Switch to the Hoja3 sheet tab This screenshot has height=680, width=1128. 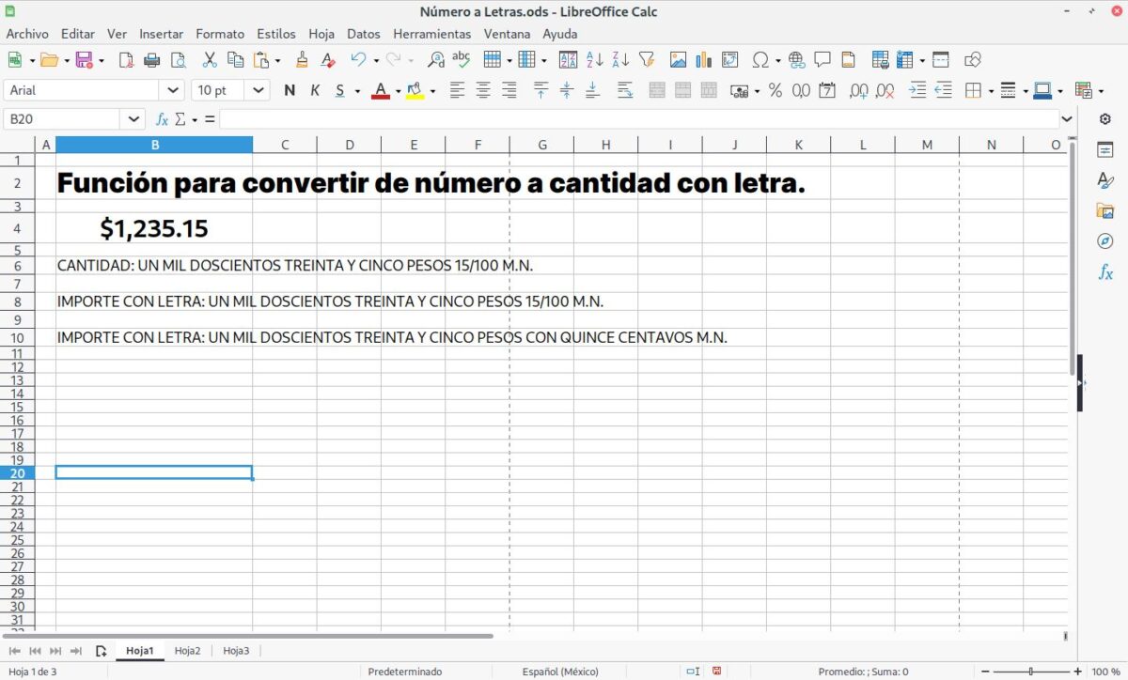click(x=236, y=650)
